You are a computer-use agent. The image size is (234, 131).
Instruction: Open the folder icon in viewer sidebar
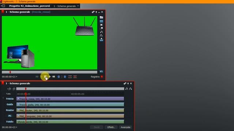click(x=101, y=17)
